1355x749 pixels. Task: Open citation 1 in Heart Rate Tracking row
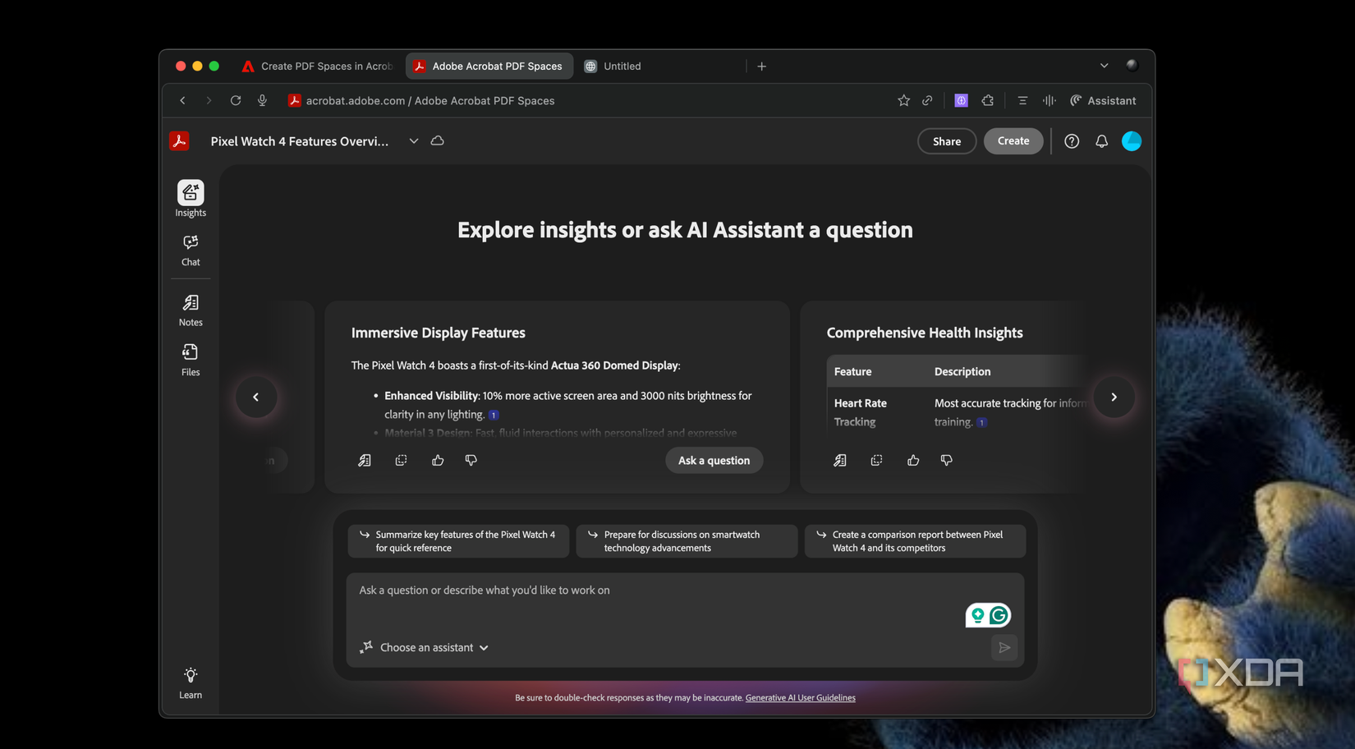(981, 423)
